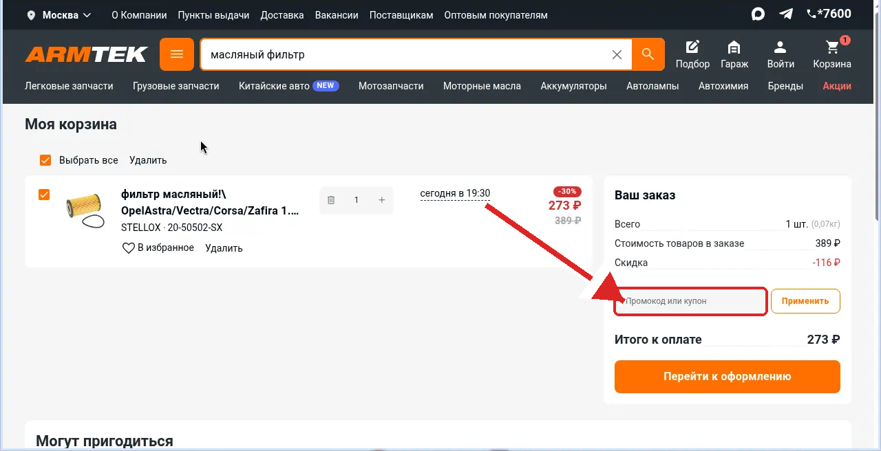Open the Telegram icon in top bar
This screenshot has width=881, height=451.
click(786, 14)
